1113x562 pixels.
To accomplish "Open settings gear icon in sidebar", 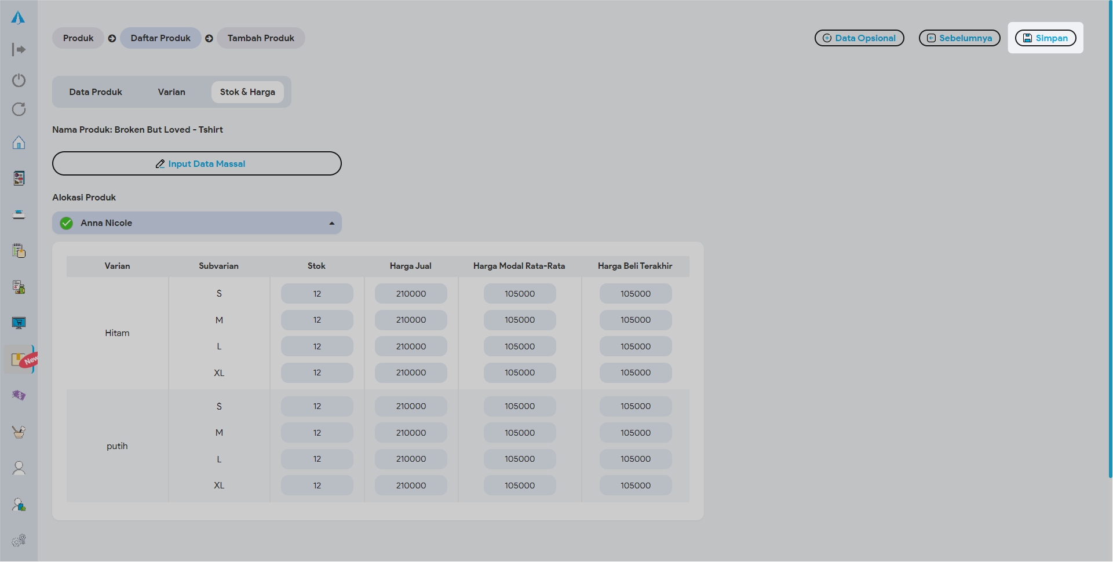I will (x=19, y=541).
